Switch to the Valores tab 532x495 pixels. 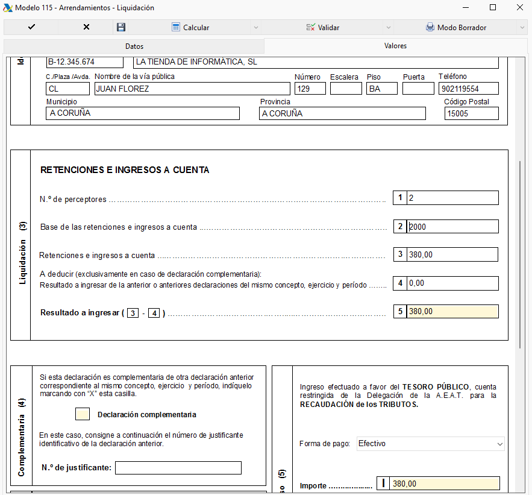point(395,46)
